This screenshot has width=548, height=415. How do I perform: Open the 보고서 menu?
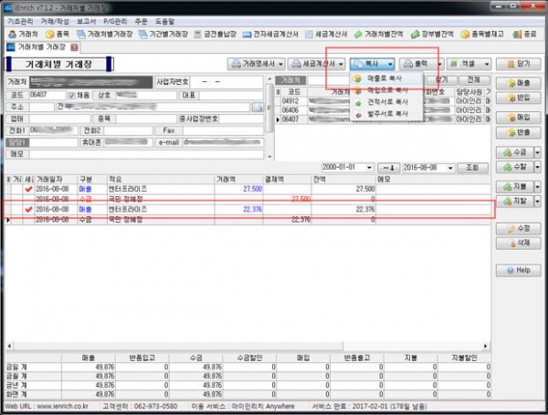pos(85,18)
